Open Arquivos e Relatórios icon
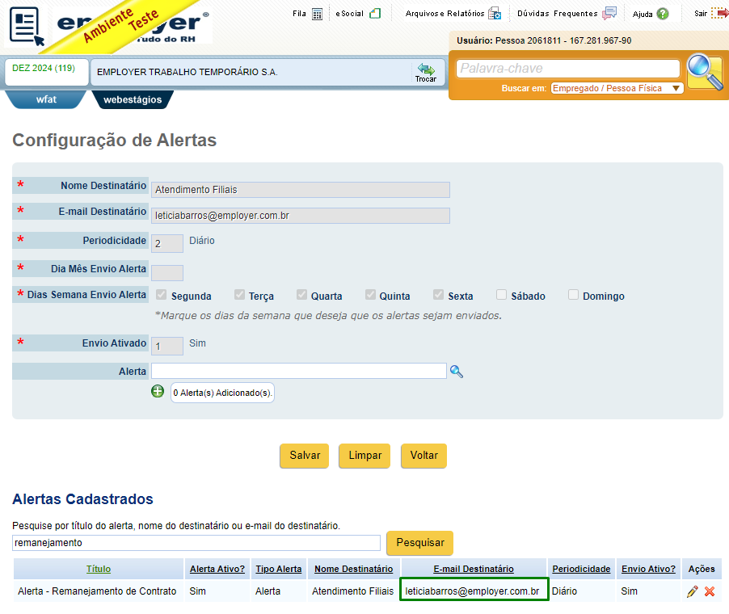729x614 pixels. pos(495,14)
